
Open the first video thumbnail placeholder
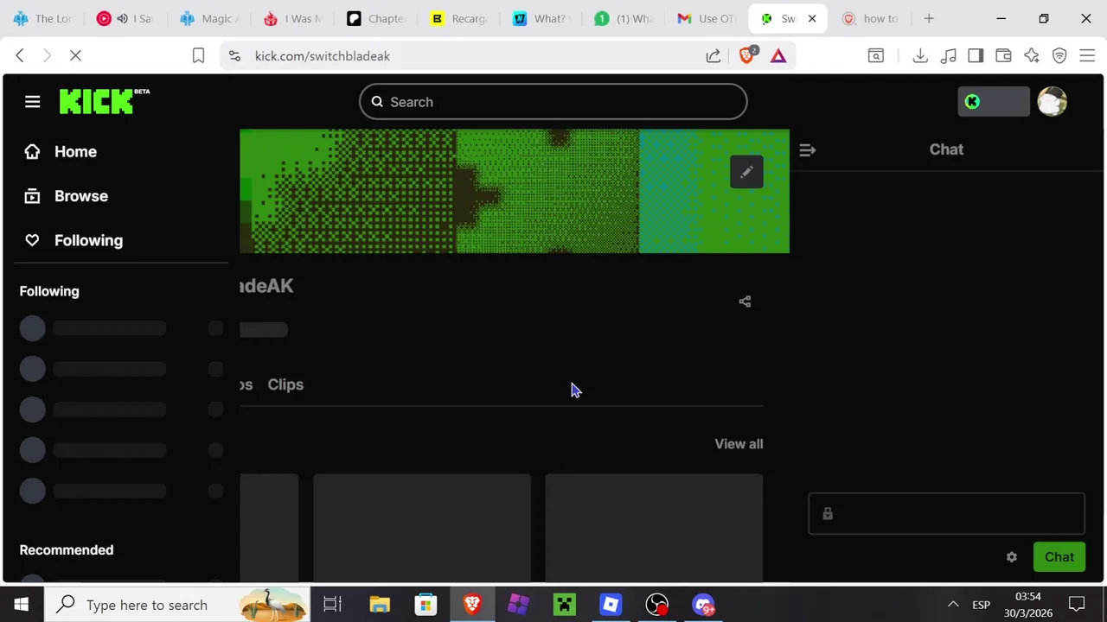coord(269,528)
